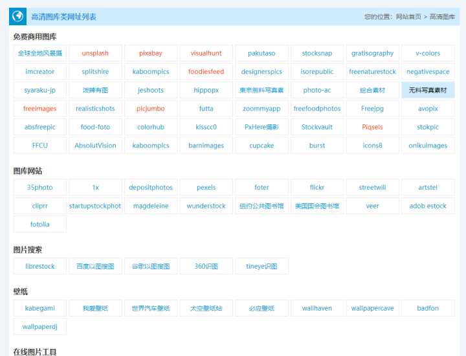This screenshot has height=356, width=466.
Task: Open the wallhaven wallpaper link
Action: (x=317, y=308)
